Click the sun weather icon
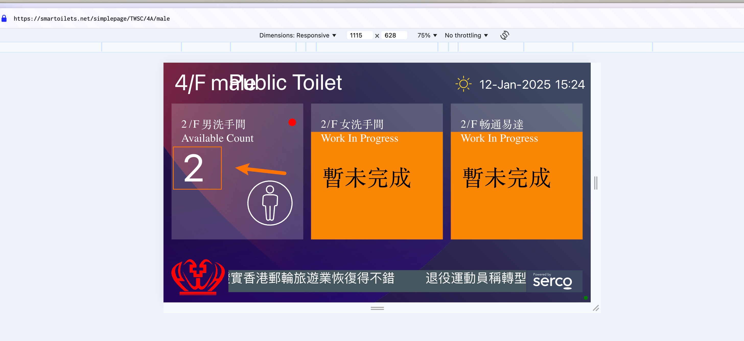Image resolution: width=744 pixels, height=341 pixels. [x=463, y=84]
